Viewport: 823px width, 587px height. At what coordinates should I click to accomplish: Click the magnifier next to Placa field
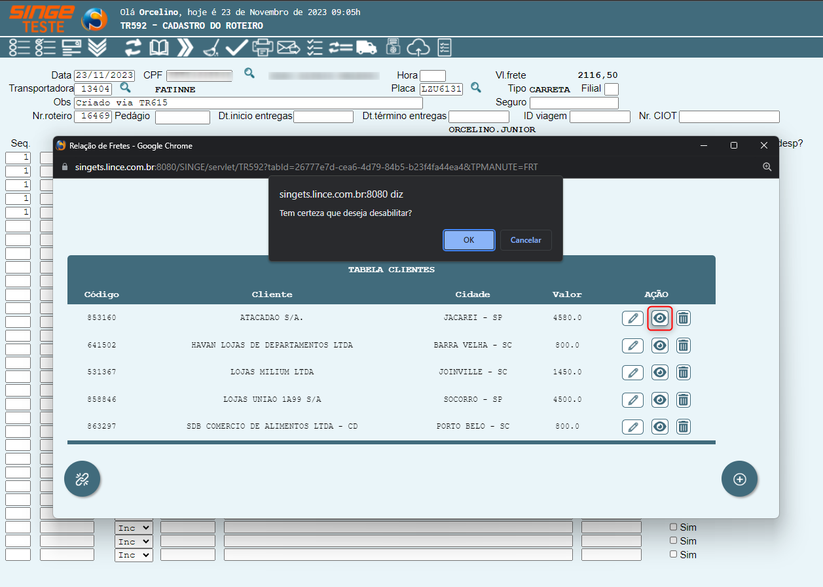tap(477, 87)
